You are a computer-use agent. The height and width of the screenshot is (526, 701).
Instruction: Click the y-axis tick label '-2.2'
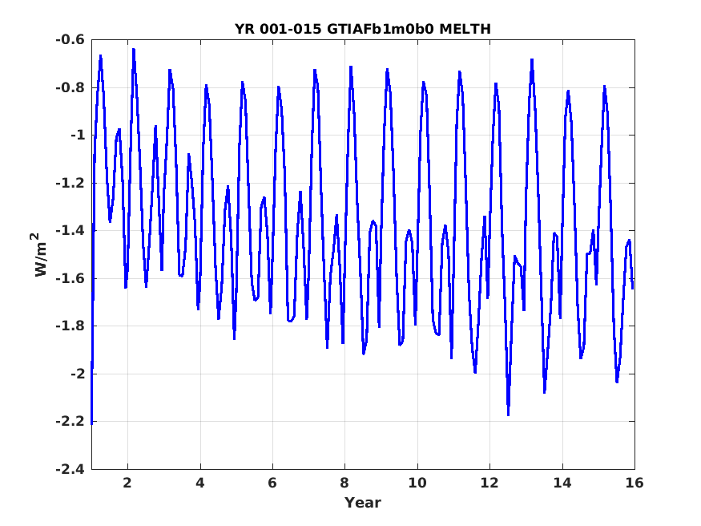[71, 421]
